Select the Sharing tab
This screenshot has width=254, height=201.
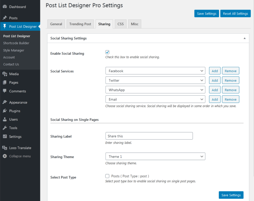[x=104, y=24]
